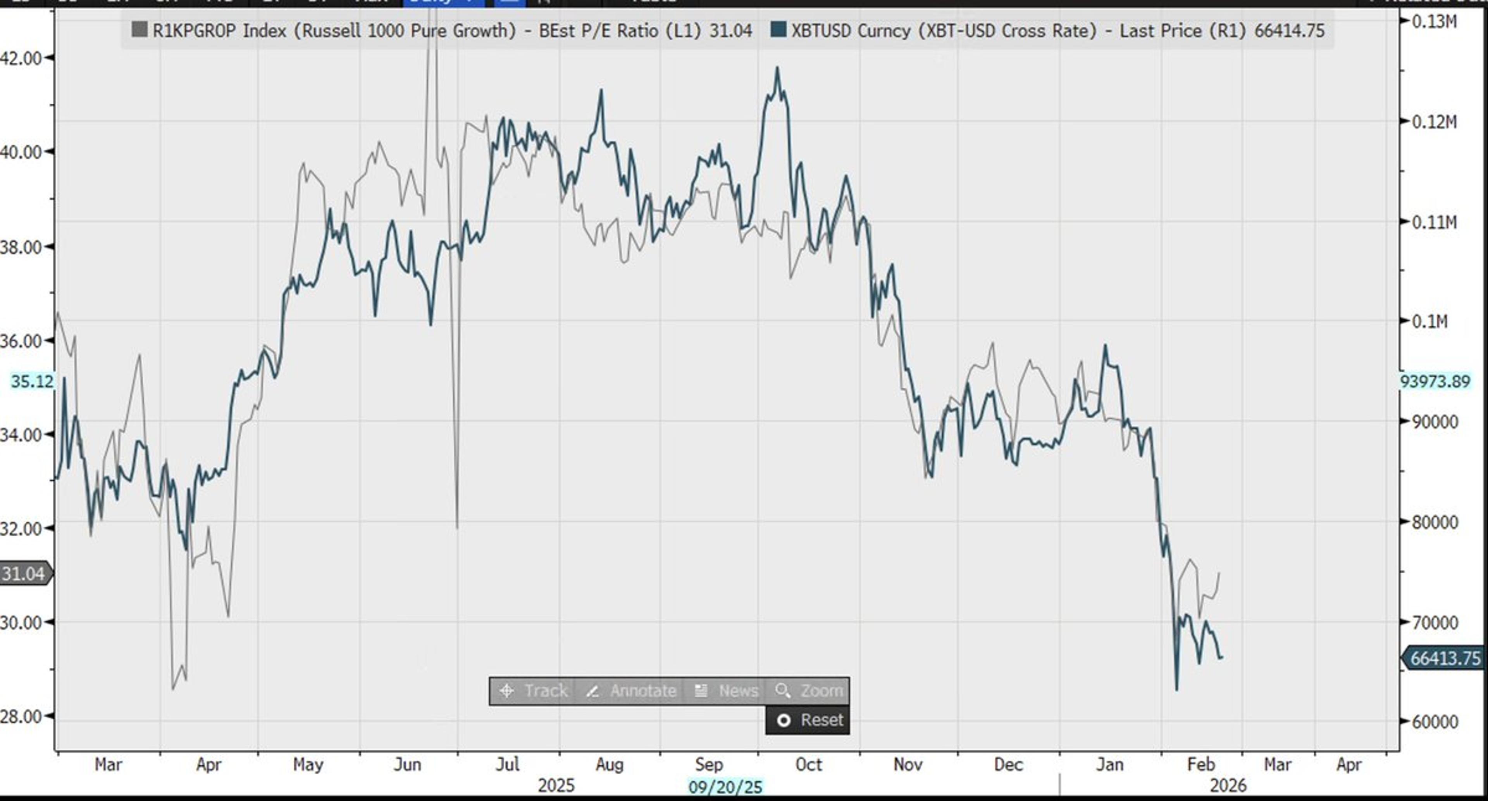Click the 0.13M right axis label
Viewport: 1488px width, 801px height.
click(x=1434, y=21)
